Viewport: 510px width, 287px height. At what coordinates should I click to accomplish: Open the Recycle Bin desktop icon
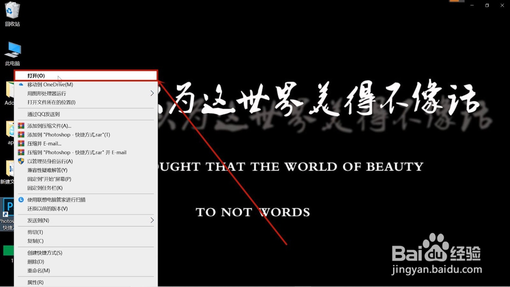coord(12,14)
